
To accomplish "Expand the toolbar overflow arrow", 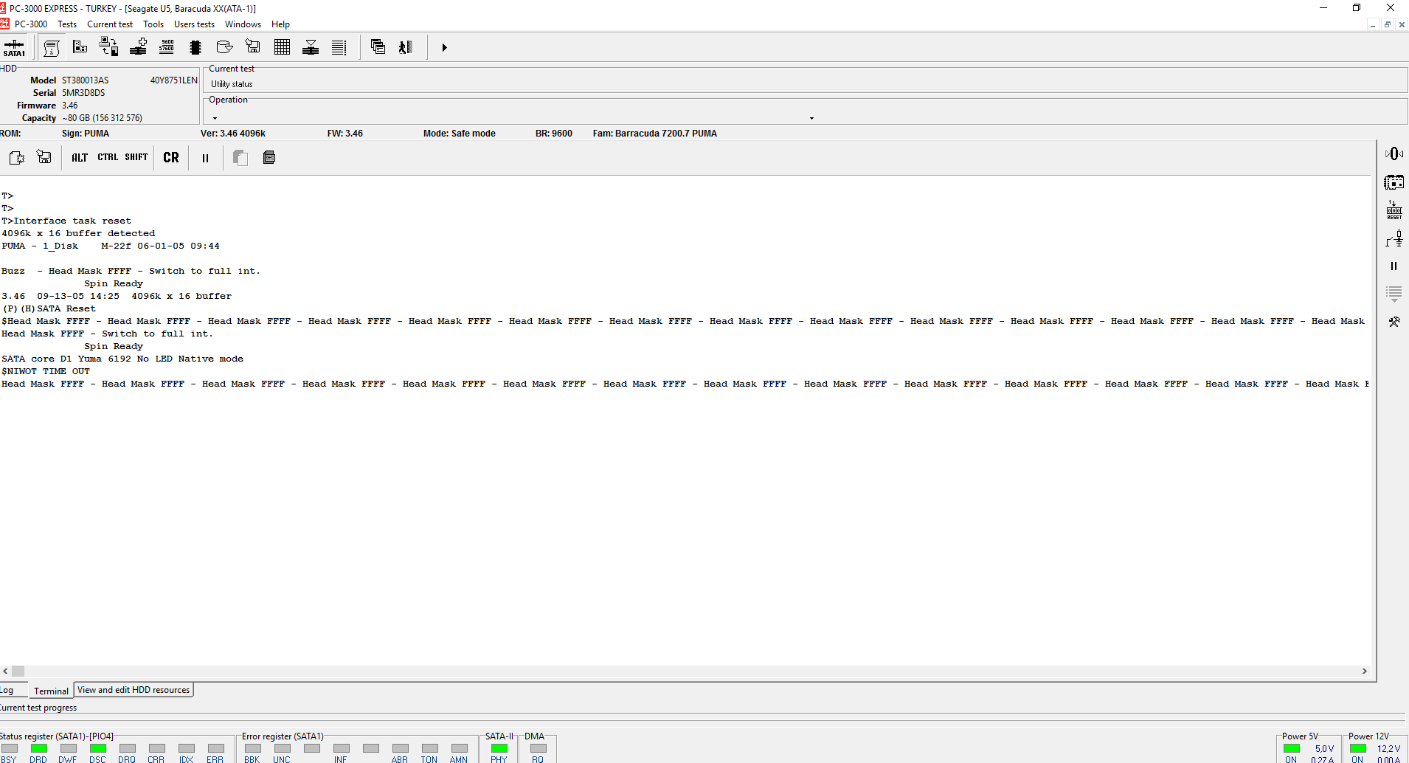I will [x=444, y=47].
